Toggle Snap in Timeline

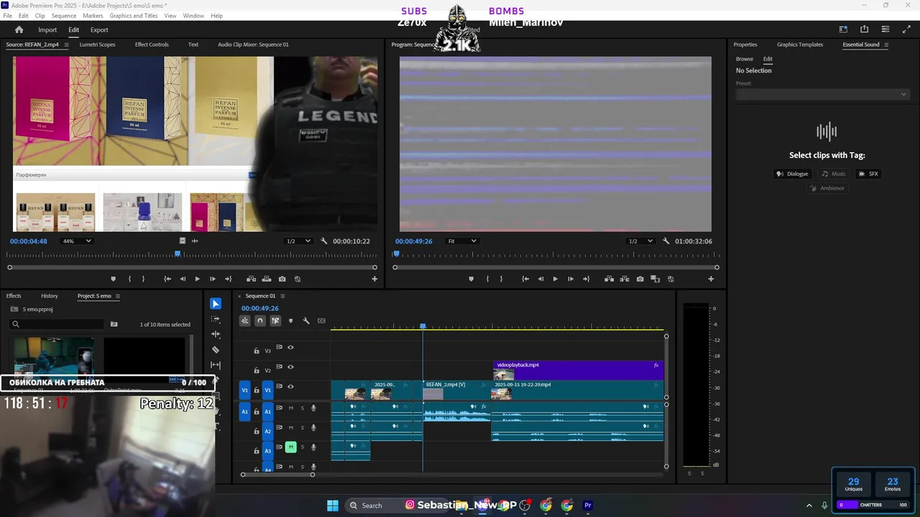(x=260, y=321)
